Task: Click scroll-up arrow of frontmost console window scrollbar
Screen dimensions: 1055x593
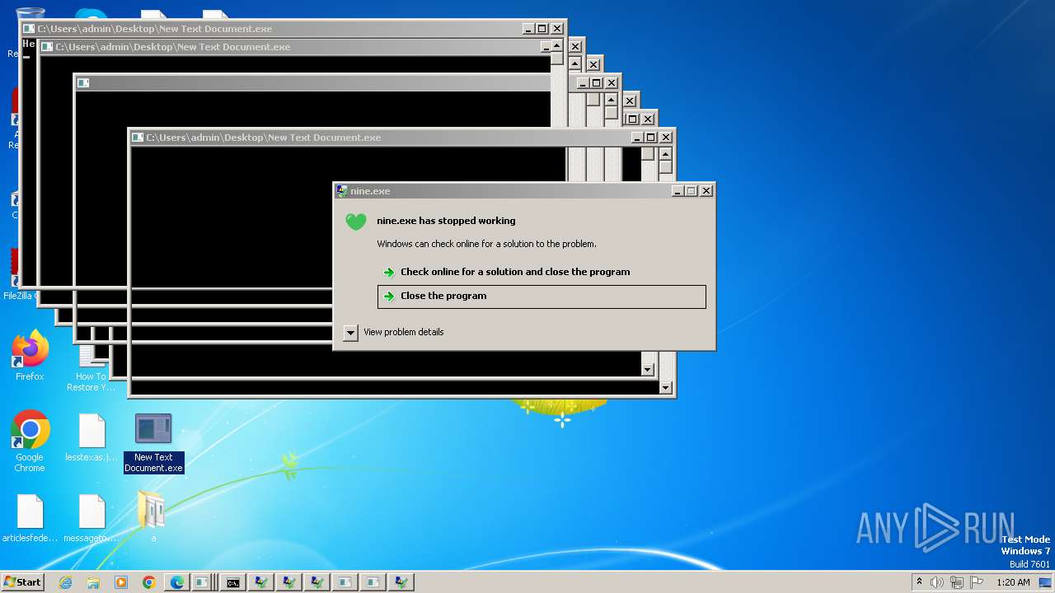Action: point(665,154)
